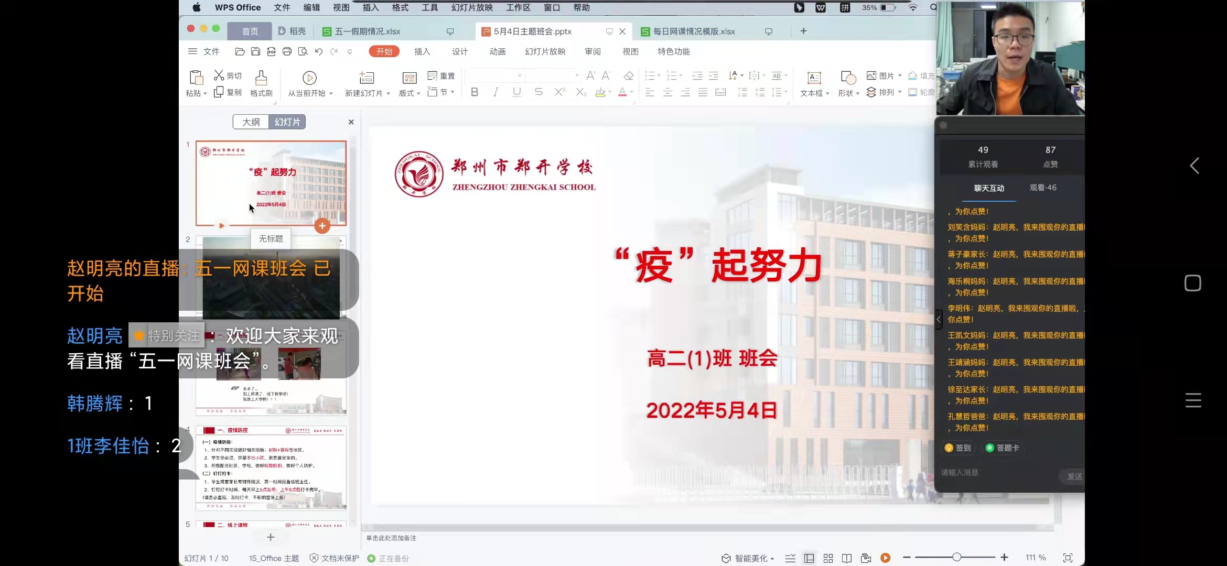Start slideshow from orange play icon
The height and width of the screenshot is (566, 1227).
(886, 558)
